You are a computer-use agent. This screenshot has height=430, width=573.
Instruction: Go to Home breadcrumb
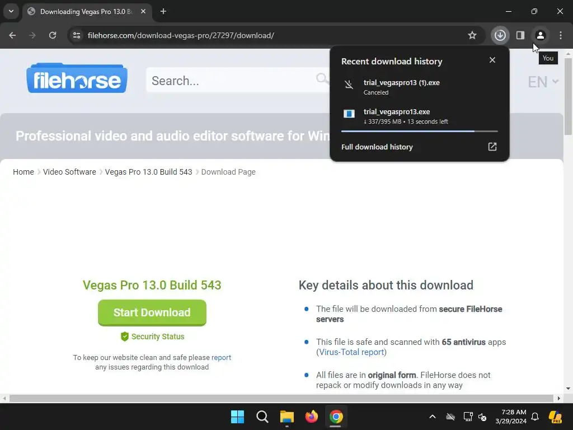coord(24,172)
